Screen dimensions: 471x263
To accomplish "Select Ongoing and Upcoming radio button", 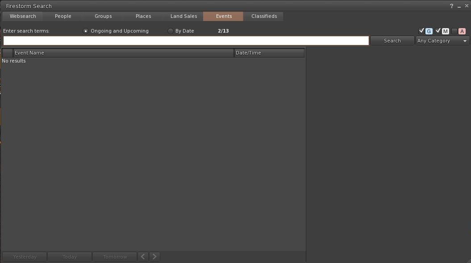I will click(86, 31).
